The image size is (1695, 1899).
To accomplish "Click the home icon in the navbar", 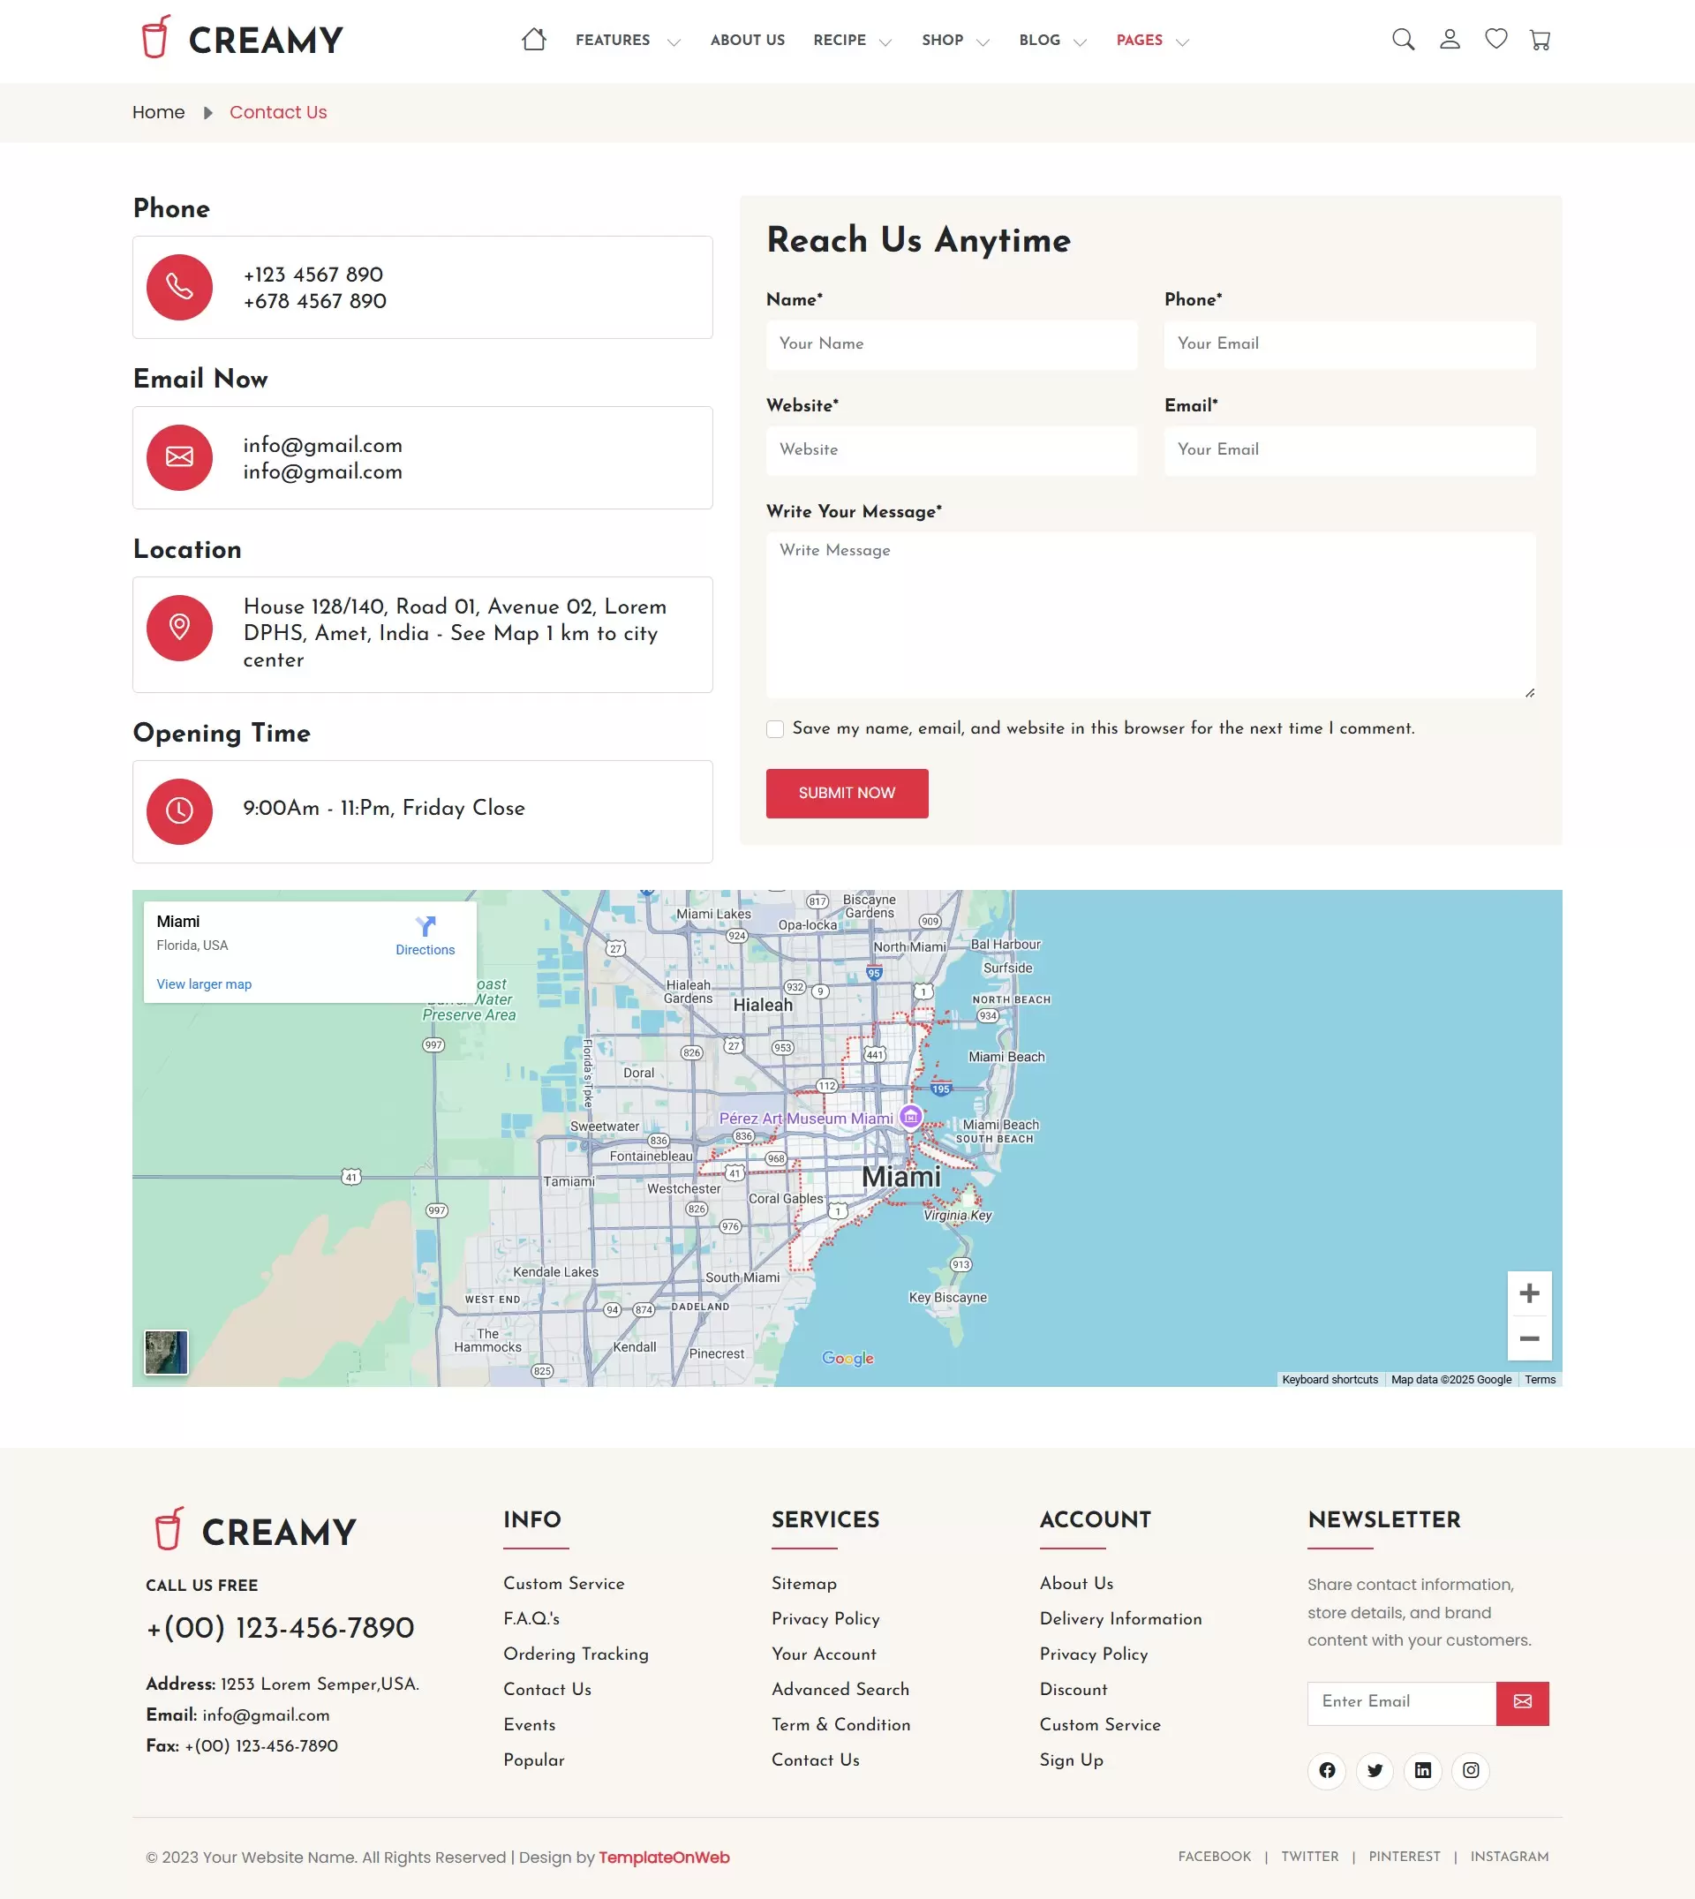I will [x=533, y=40].
